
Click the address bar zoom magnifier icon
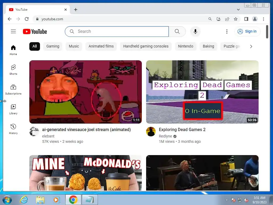pyautogui.click(x=210, y=19)
